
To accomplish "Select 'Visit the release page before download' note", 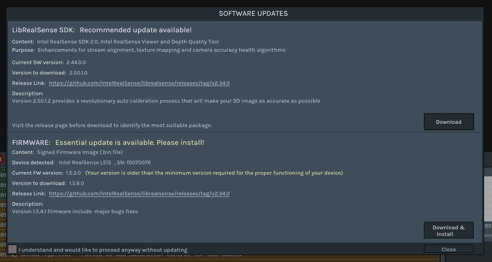I will coord(112,125).
